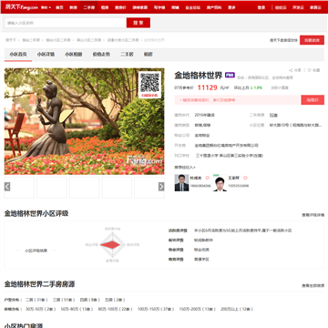Open 租房 in the top red navigation bar
The image size is (328, 328).
pyautogui.click(x=105, y=7)
